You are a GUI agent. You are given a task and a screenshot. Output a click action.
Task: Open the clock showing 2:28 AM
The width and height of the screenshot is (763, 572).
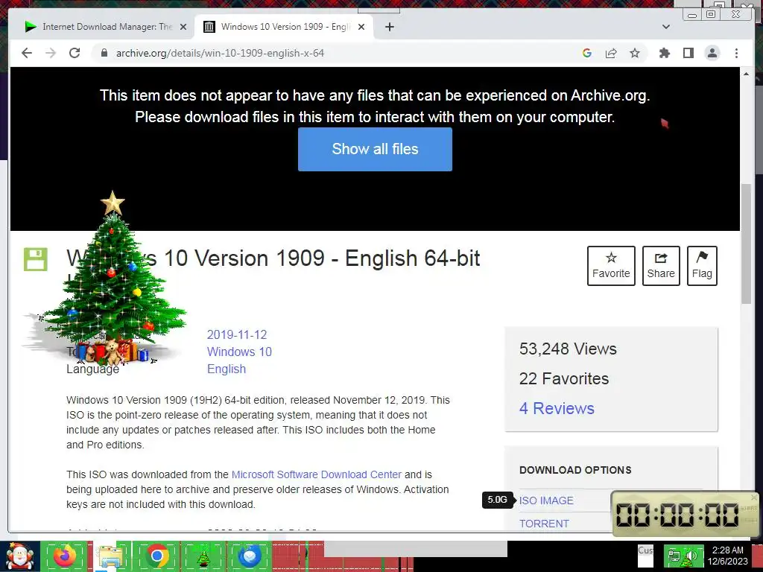coord(727,556)
